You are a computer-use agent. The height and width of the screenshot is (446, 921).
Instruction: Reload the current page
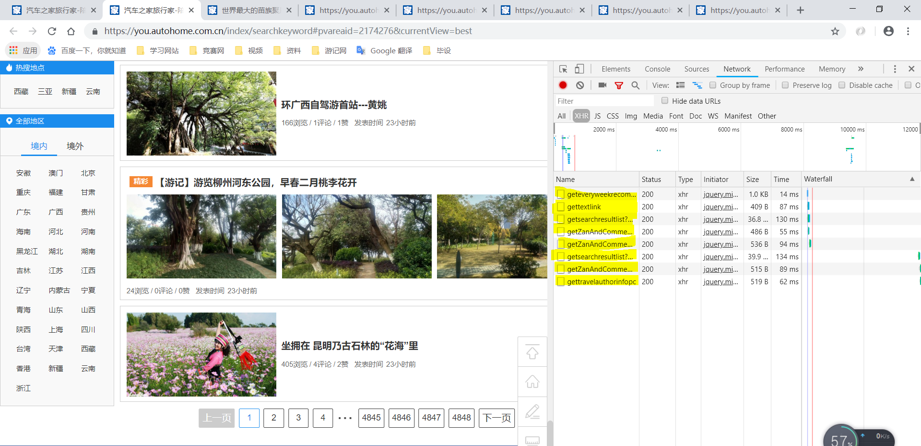tap(52, 31)
